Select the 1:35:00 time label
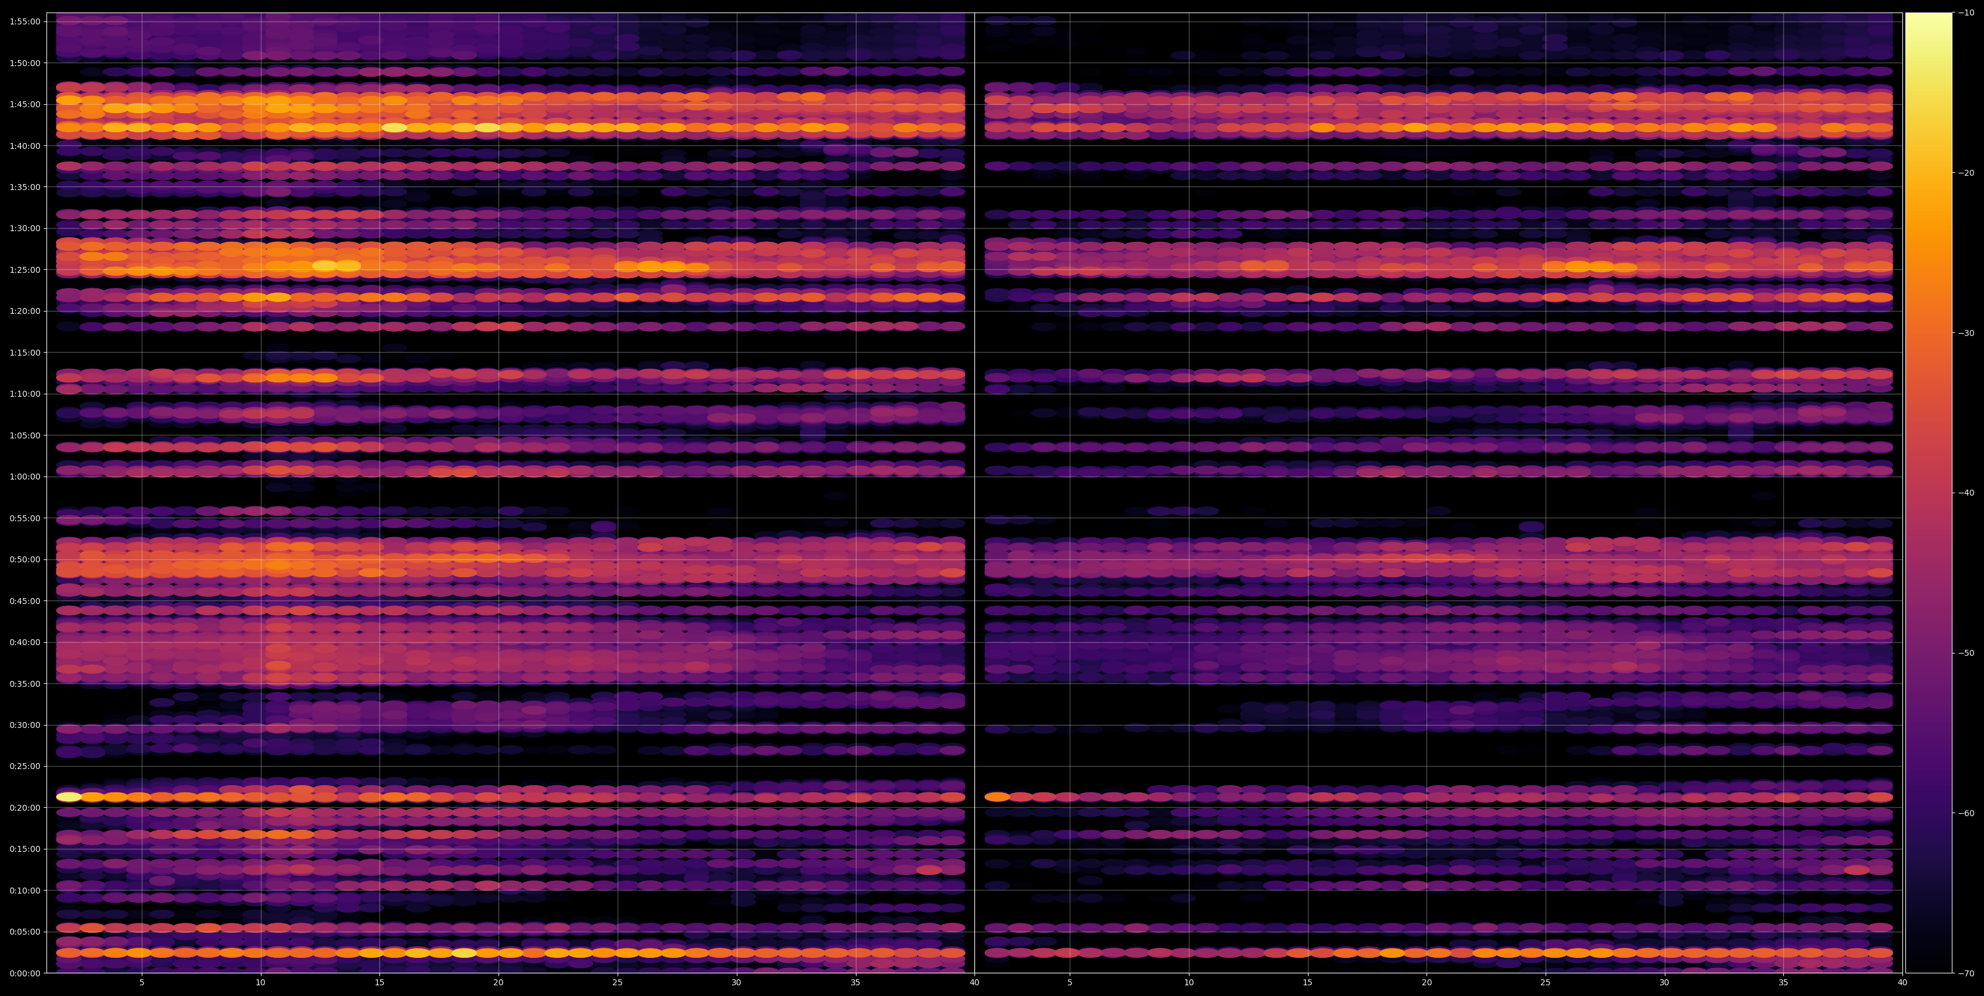The height and width of the screenshot is (996, 1984). tap(24, 187)
